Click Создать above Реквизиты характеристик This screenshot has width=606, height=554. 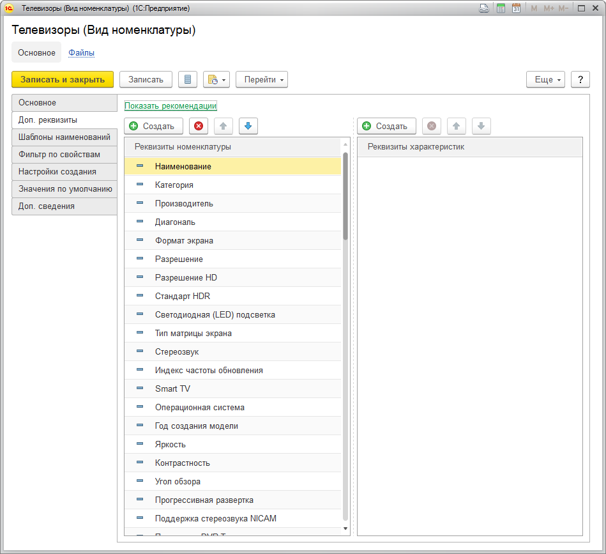point(386,127)
